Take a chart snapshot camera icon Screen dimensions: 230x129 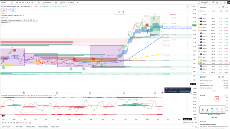(225, 3)
